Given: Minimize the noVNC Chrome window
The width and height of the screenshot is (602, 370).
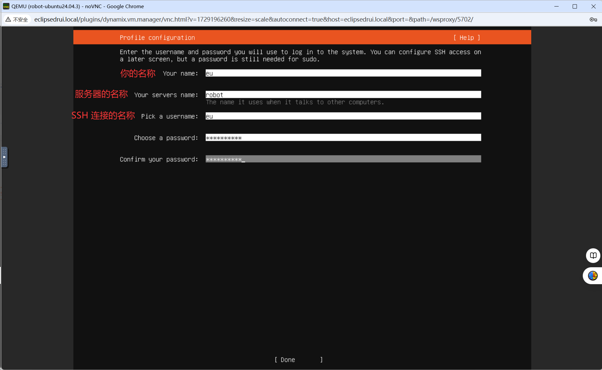Looking at the screenshot, I should [556, 6].
